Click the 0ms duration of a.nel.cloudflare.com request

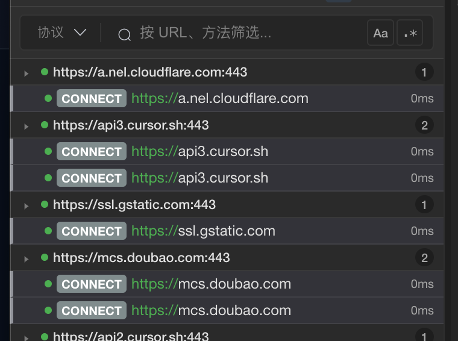(422, 98)
